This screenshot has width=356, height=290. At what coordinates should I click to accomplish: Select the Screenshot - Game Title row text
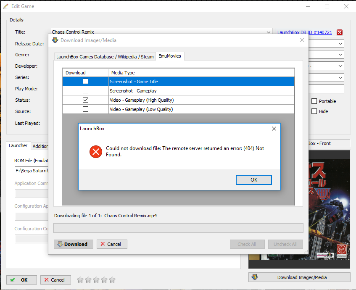134,82
